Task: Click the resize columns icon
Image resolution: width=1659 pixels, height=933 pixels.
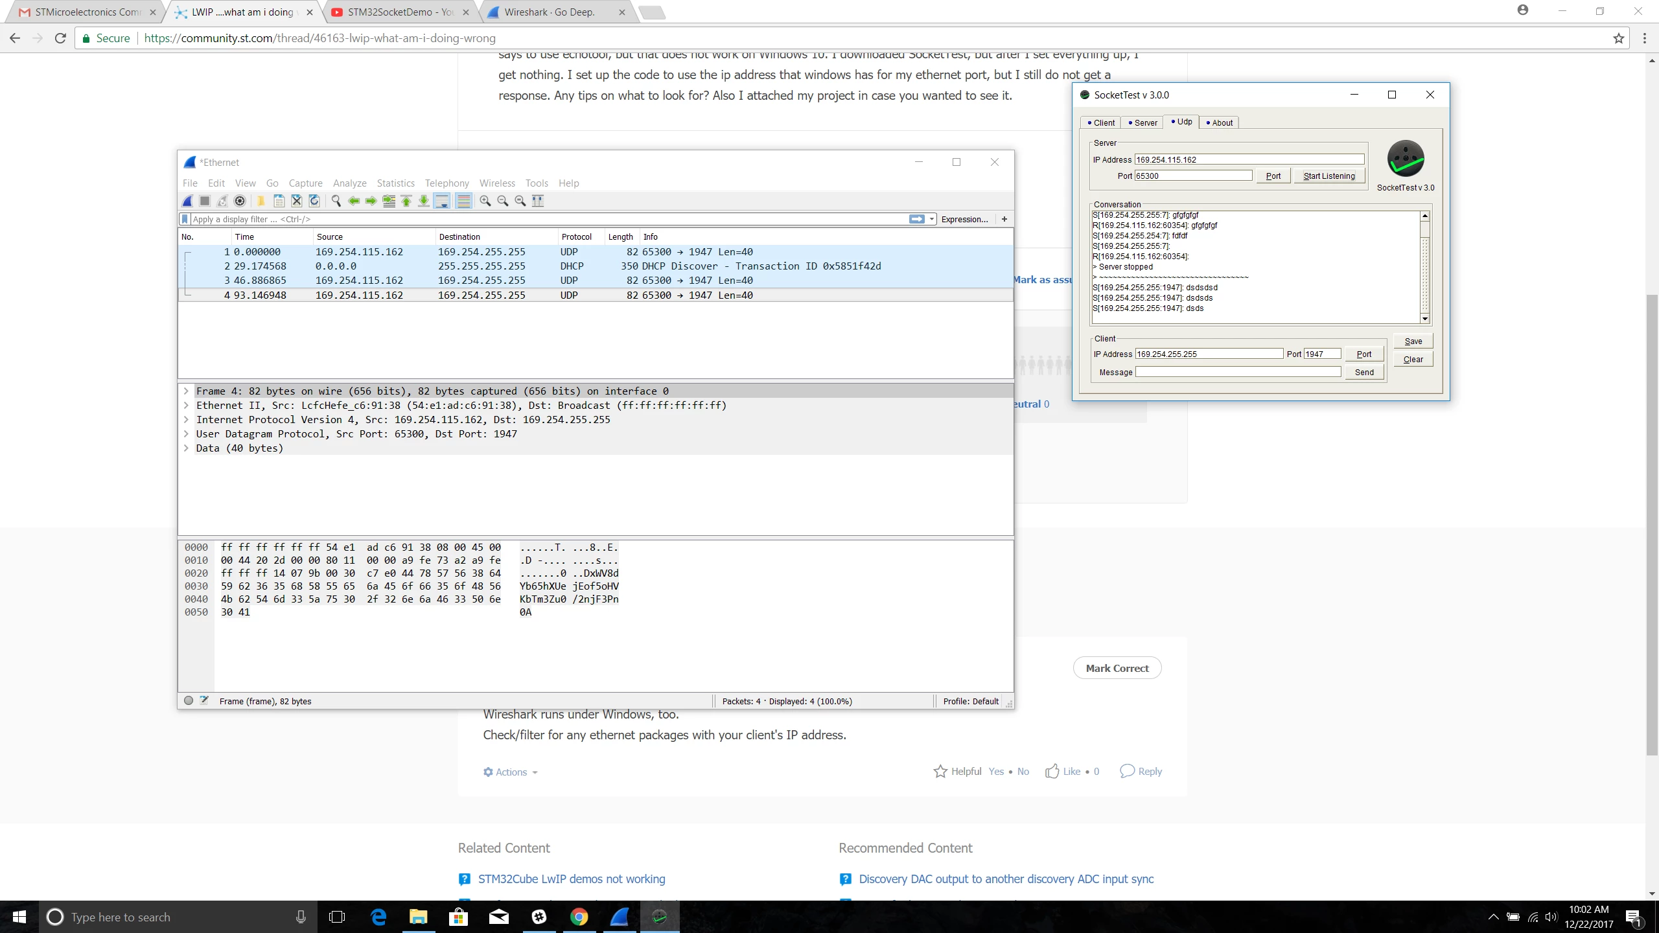Action: 538,201
